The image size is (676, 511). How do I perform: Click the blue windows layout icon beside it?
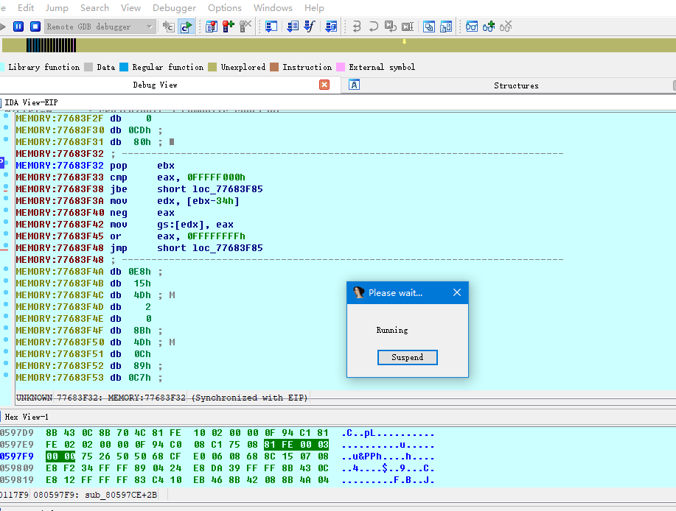click(446, 27)
